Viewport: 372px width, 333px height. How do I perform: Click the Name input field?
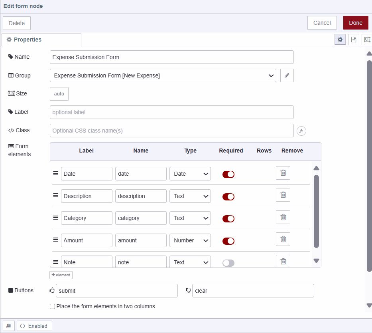171,57
